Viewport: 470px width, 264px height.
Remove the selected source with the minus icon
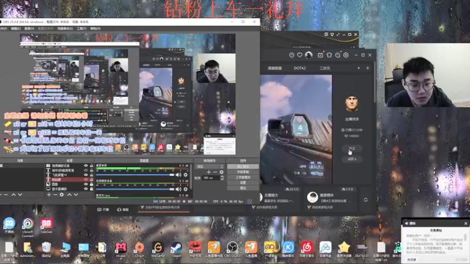click(55, 195)
